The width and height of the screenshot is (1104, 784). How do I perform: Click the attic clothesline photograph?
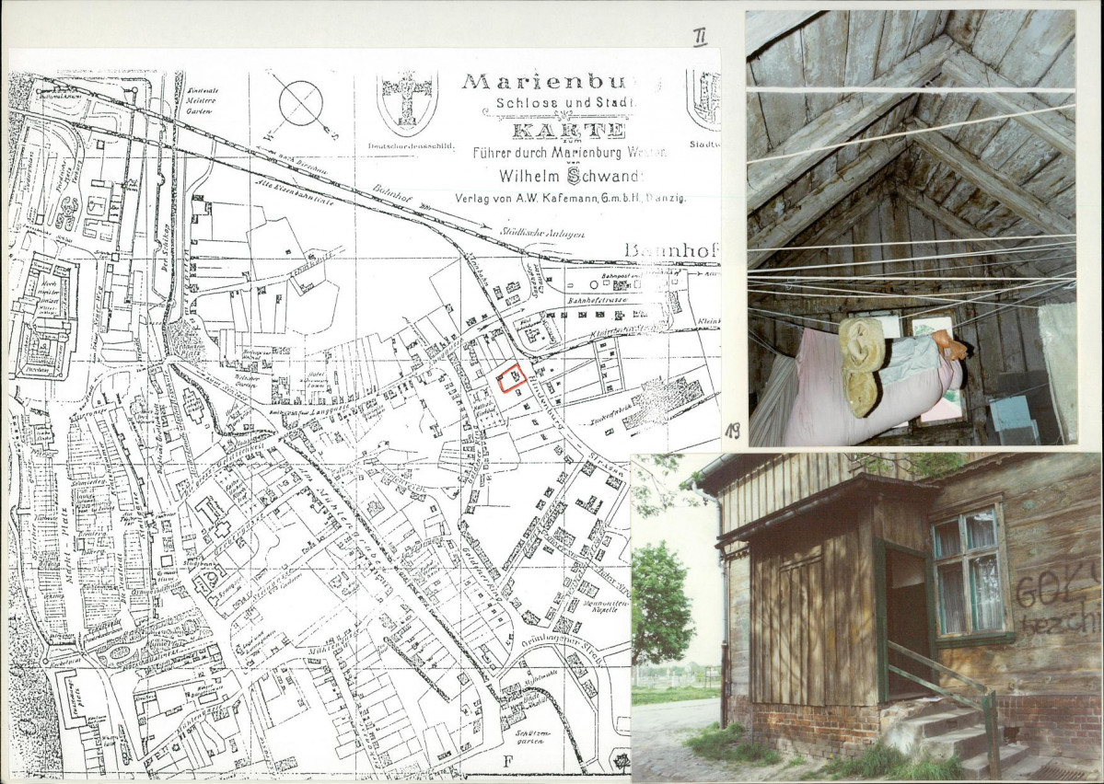911,228
